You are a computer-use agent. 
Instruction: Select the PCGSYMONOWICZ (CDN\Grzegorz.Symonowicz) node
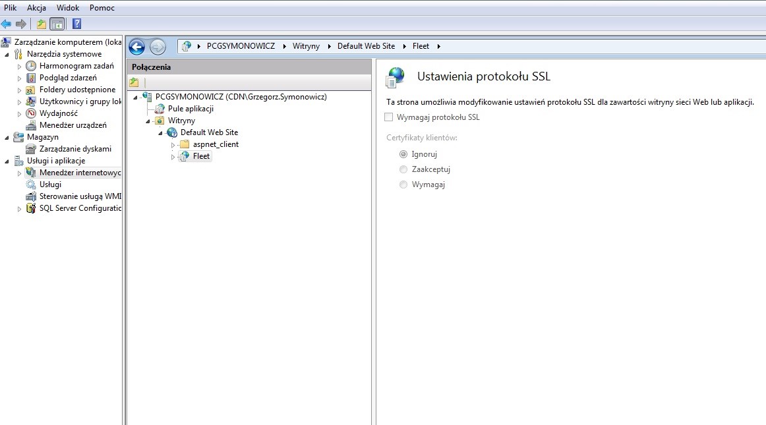tap(241, 97)
